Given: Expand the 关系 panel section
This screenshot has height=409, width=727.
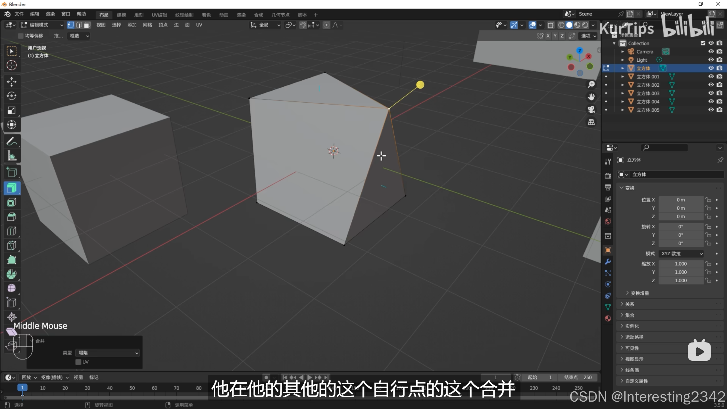Looking at the screenshot, I should [x=629, y=304].
